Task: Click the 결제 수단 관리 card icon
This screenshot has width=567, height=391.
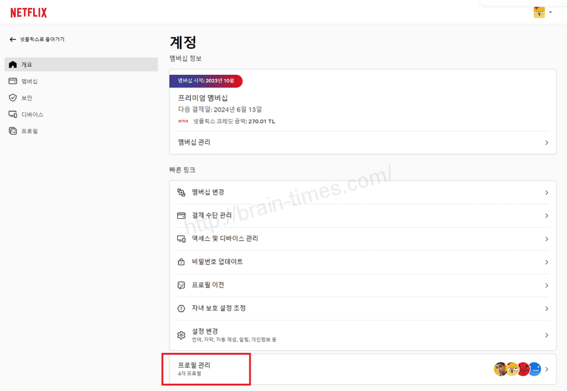Action: coord(181,215)
